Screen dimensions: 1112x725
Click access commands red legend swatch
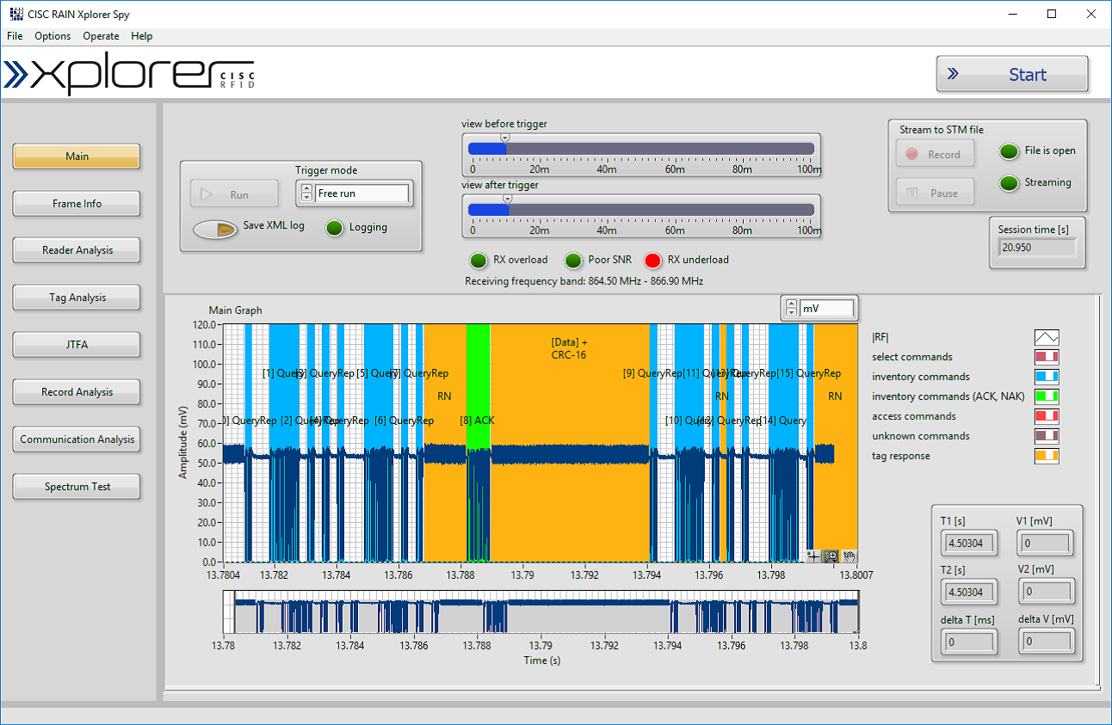(x=1047, y=416)
